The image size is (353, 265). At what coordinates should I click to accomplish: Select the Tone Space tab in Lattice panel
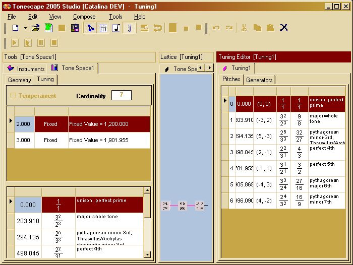click(180, 69)
